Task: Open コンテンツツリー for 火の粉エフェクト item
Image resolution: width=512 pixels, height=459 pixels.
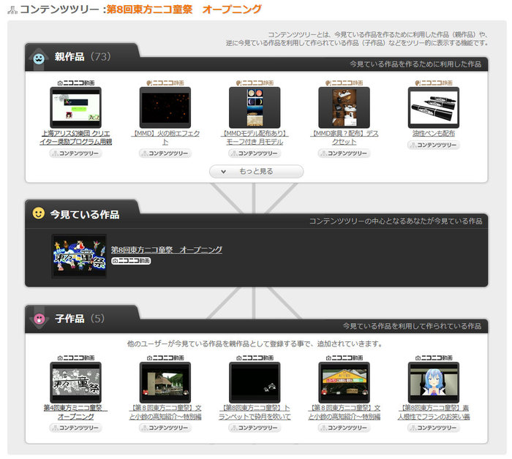Action: 165,153
